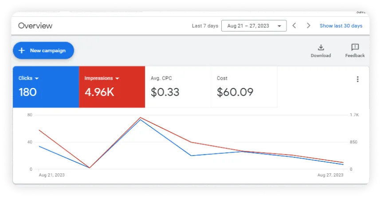Image resolution: width=381 pixels, height=198 pixels.
Task: Open the Feedback icon
Action: point(355,48)
